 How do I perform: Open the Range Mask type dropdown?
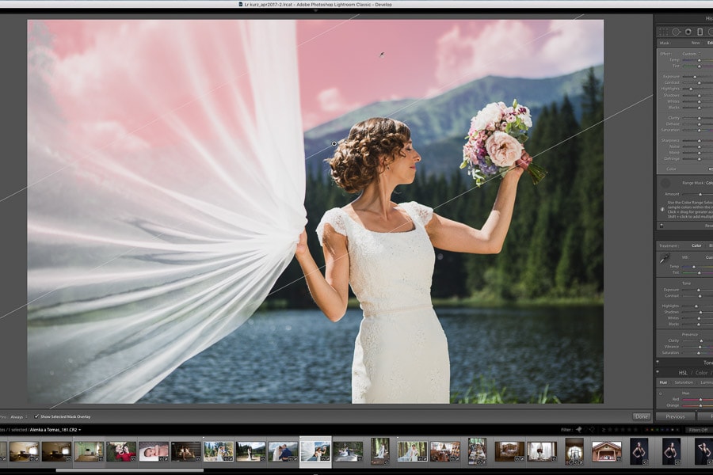click(708, 183)
